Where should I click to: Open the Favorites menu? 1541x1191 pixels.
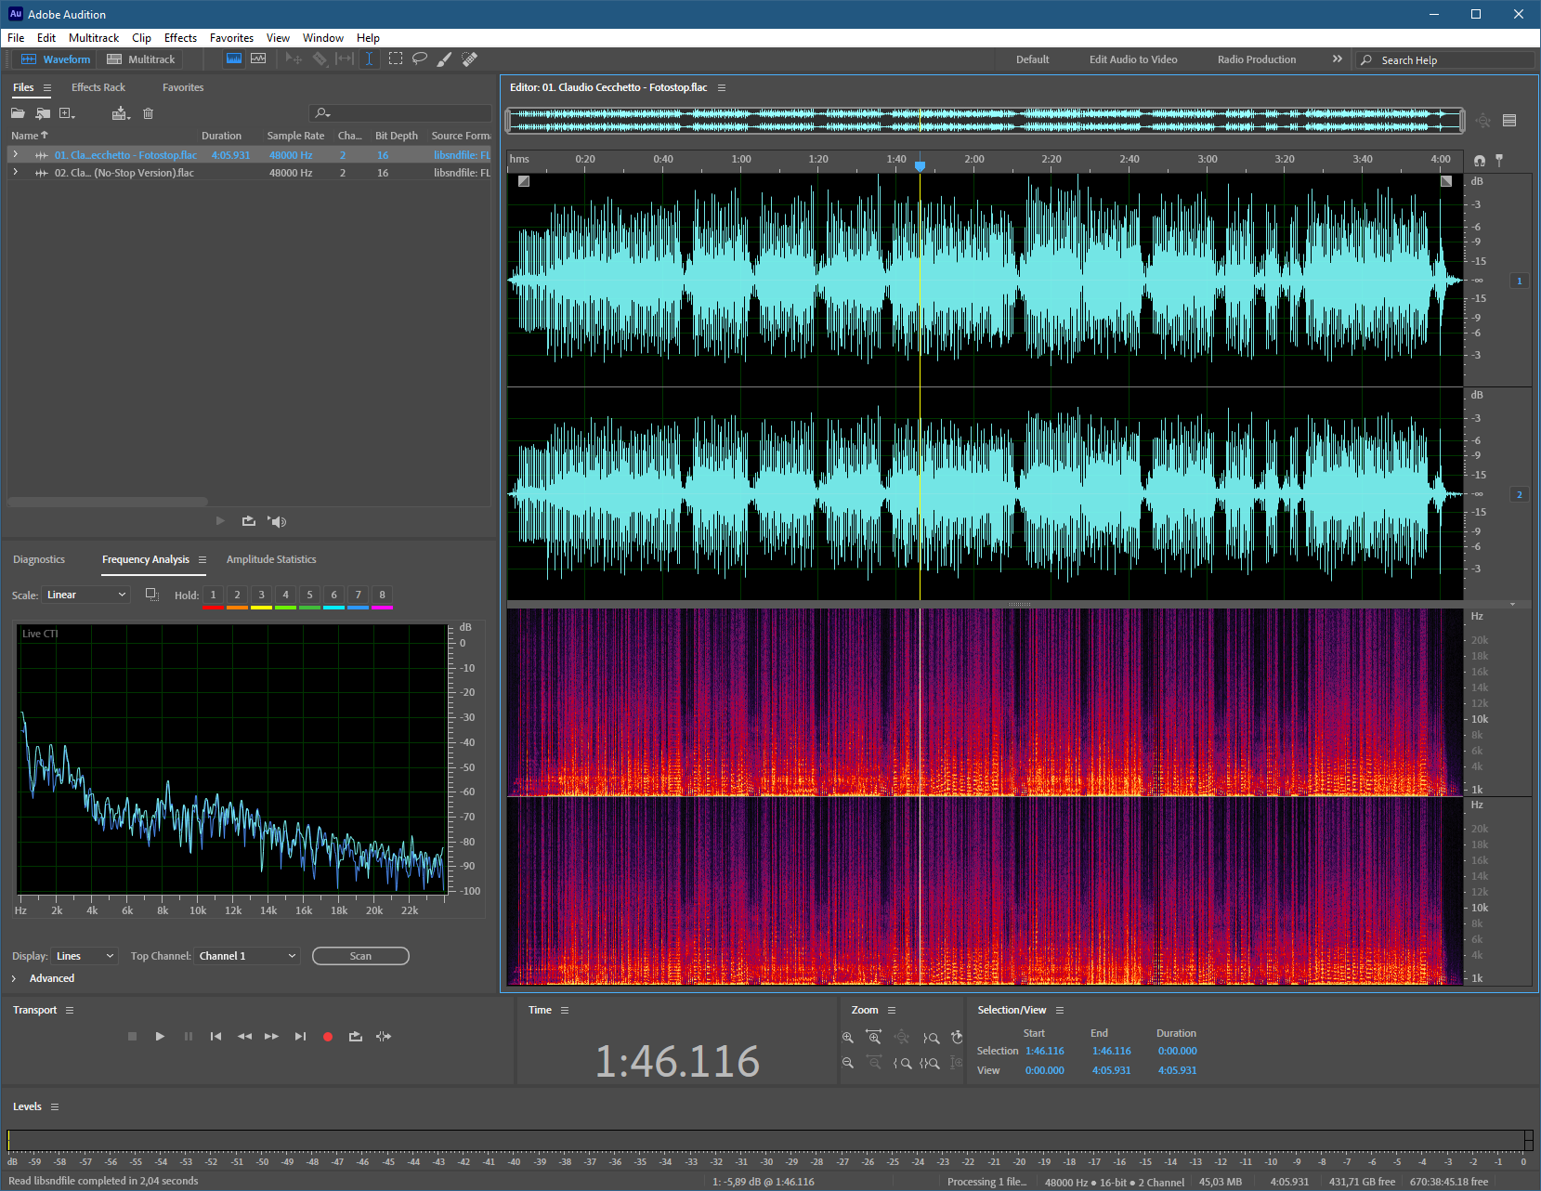[231, 38]
